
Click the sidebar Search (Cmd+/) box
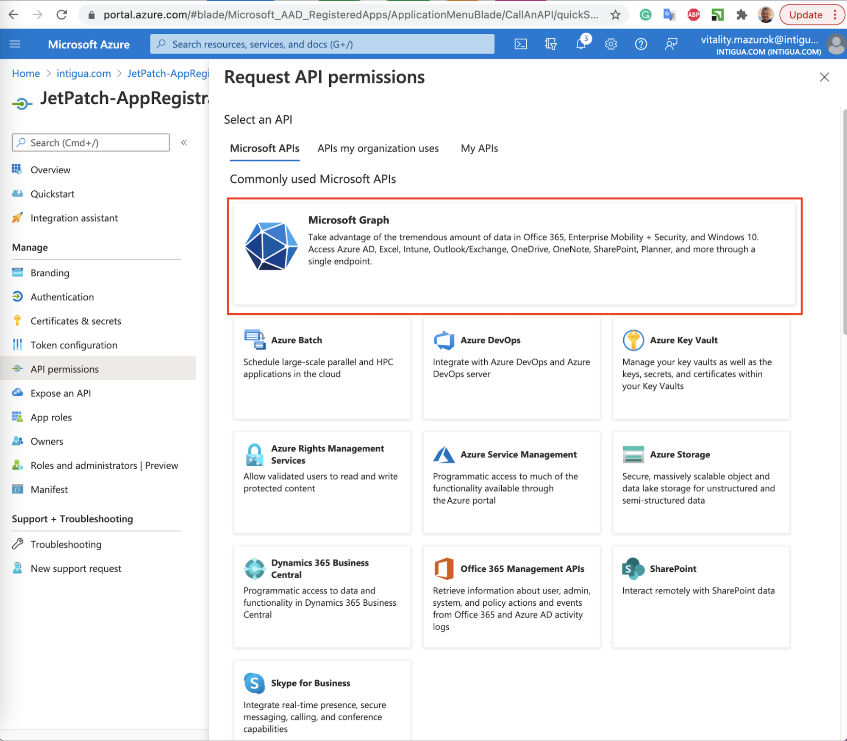91,143
